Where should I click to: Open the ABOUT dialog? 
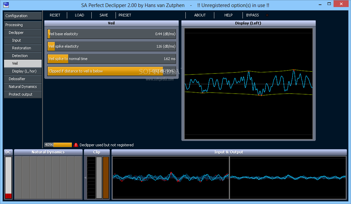tap(200, 15)
